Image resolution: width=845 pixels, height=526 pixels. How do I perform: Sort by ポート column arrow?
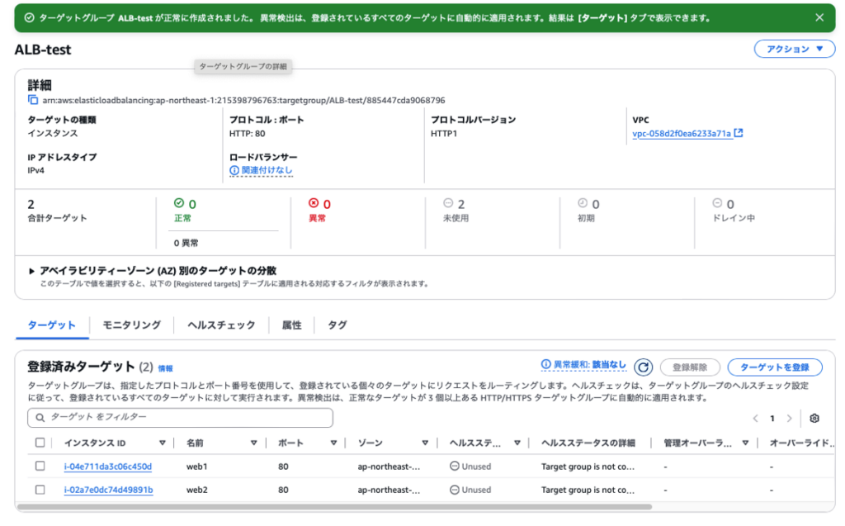tap(333, 443)
